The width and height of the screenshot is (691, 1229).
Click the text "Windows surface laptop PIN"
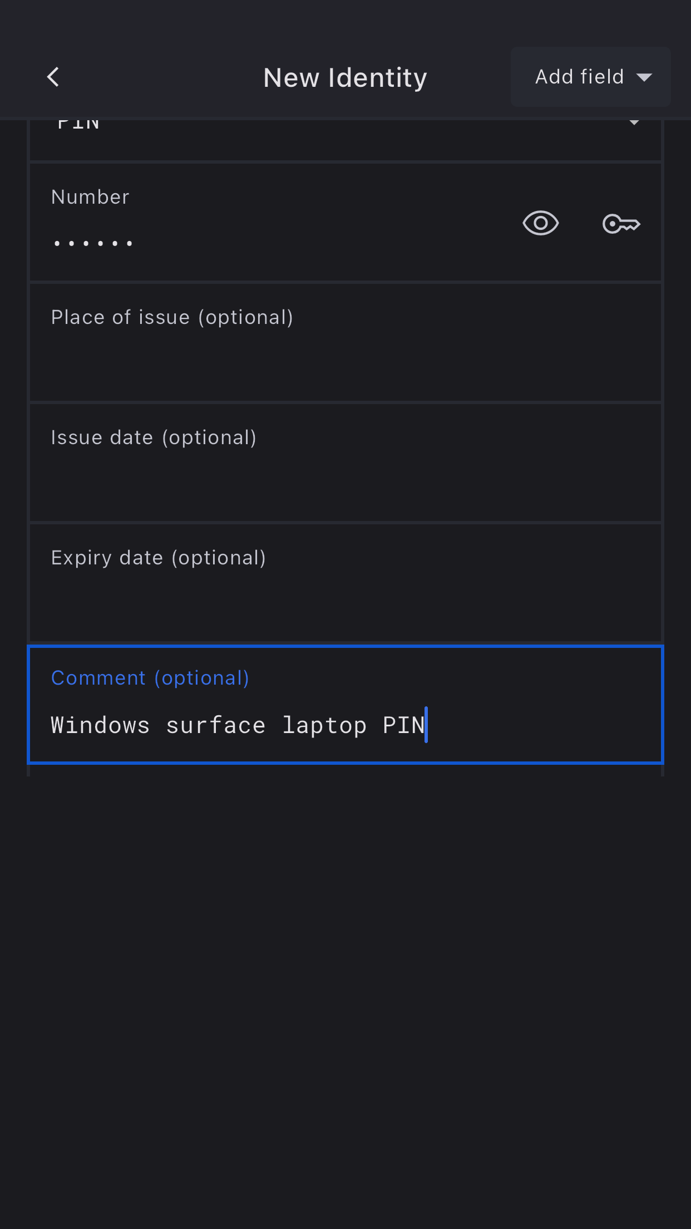click(x=238, y=725)
